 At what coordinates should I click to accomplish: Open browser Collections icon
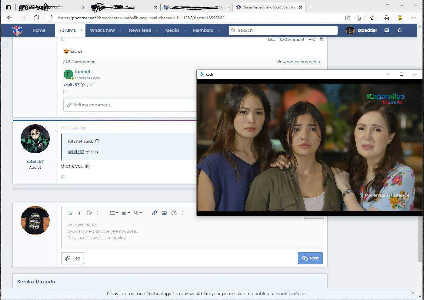pyautogui.click(x=386, y=18)
